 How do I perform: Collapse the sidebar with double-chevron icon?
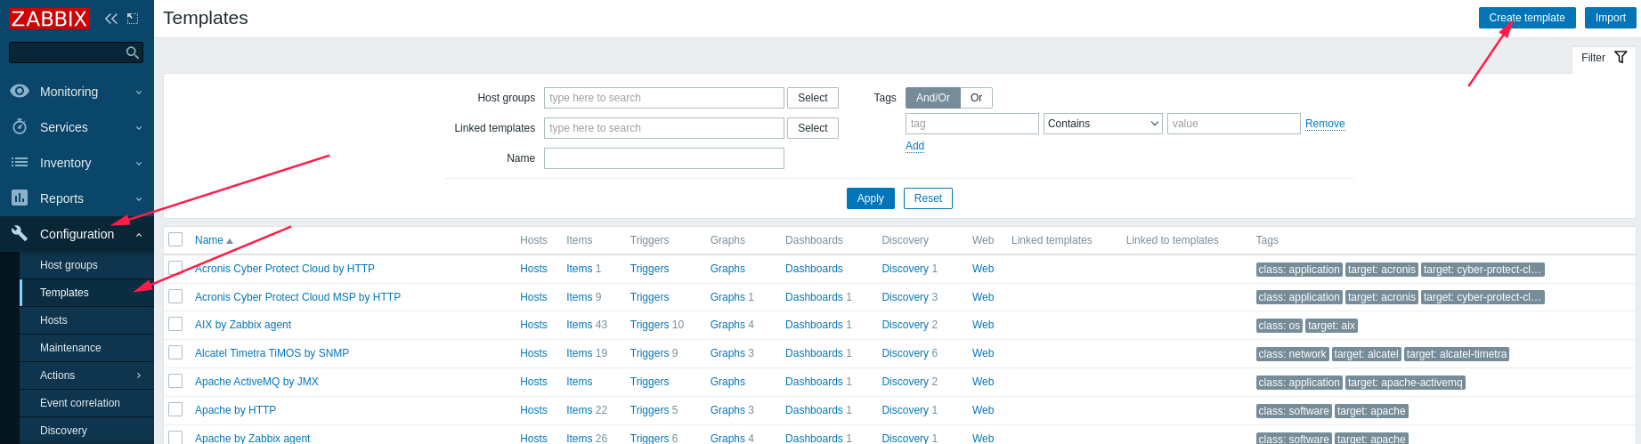pos(110,19)
